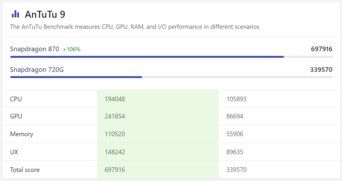Click the AnTuTu bar chart icon
Image resolution: width=342 pixels, height=181 pixels.
click(x=15, y=14)
